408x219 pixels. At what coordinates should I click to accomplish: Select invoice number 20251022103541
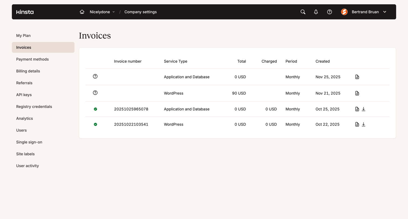tap(131, 124)
